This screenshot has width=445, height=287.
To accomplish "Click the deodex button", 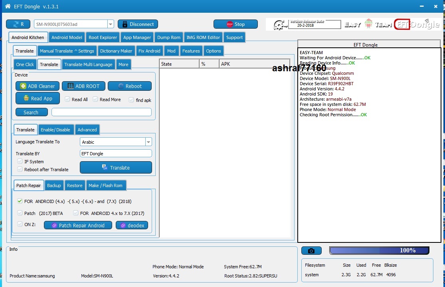I will click(x=132, y=225).
